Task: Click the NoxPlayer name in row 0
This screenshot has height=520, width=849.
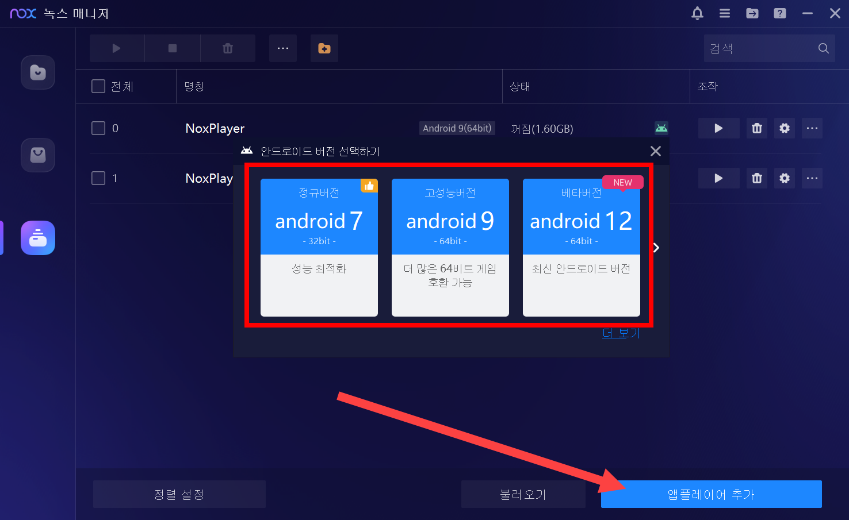Action: pos(215,128)
